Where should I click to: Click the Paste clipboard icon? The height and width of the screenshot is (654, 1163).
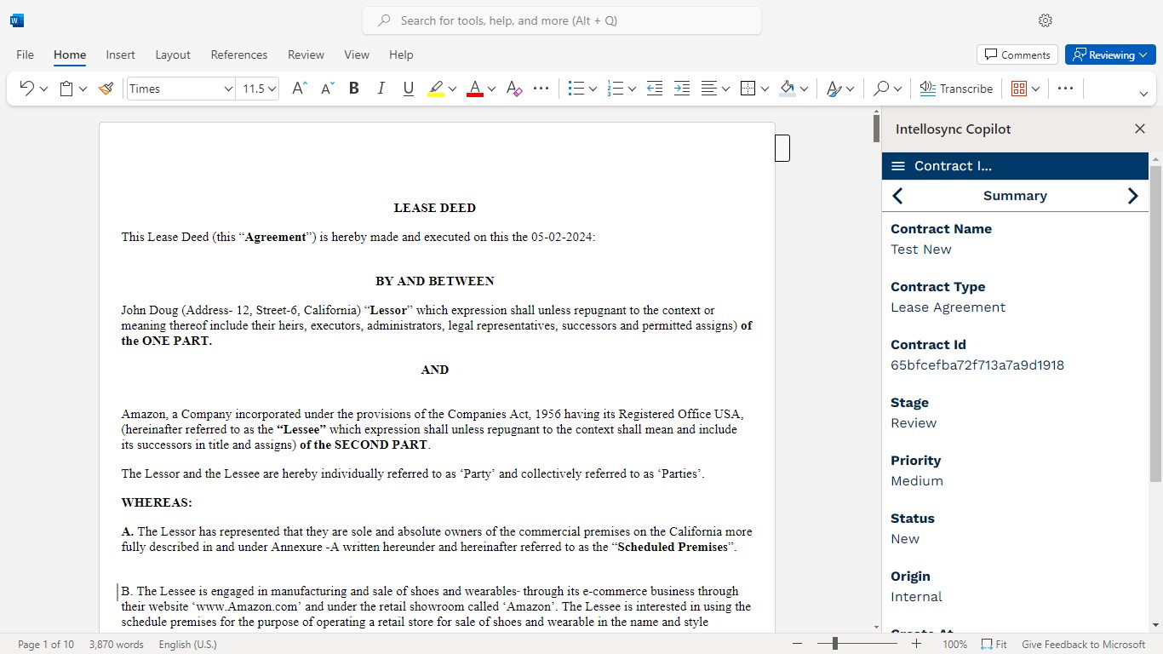coord(66,89)
